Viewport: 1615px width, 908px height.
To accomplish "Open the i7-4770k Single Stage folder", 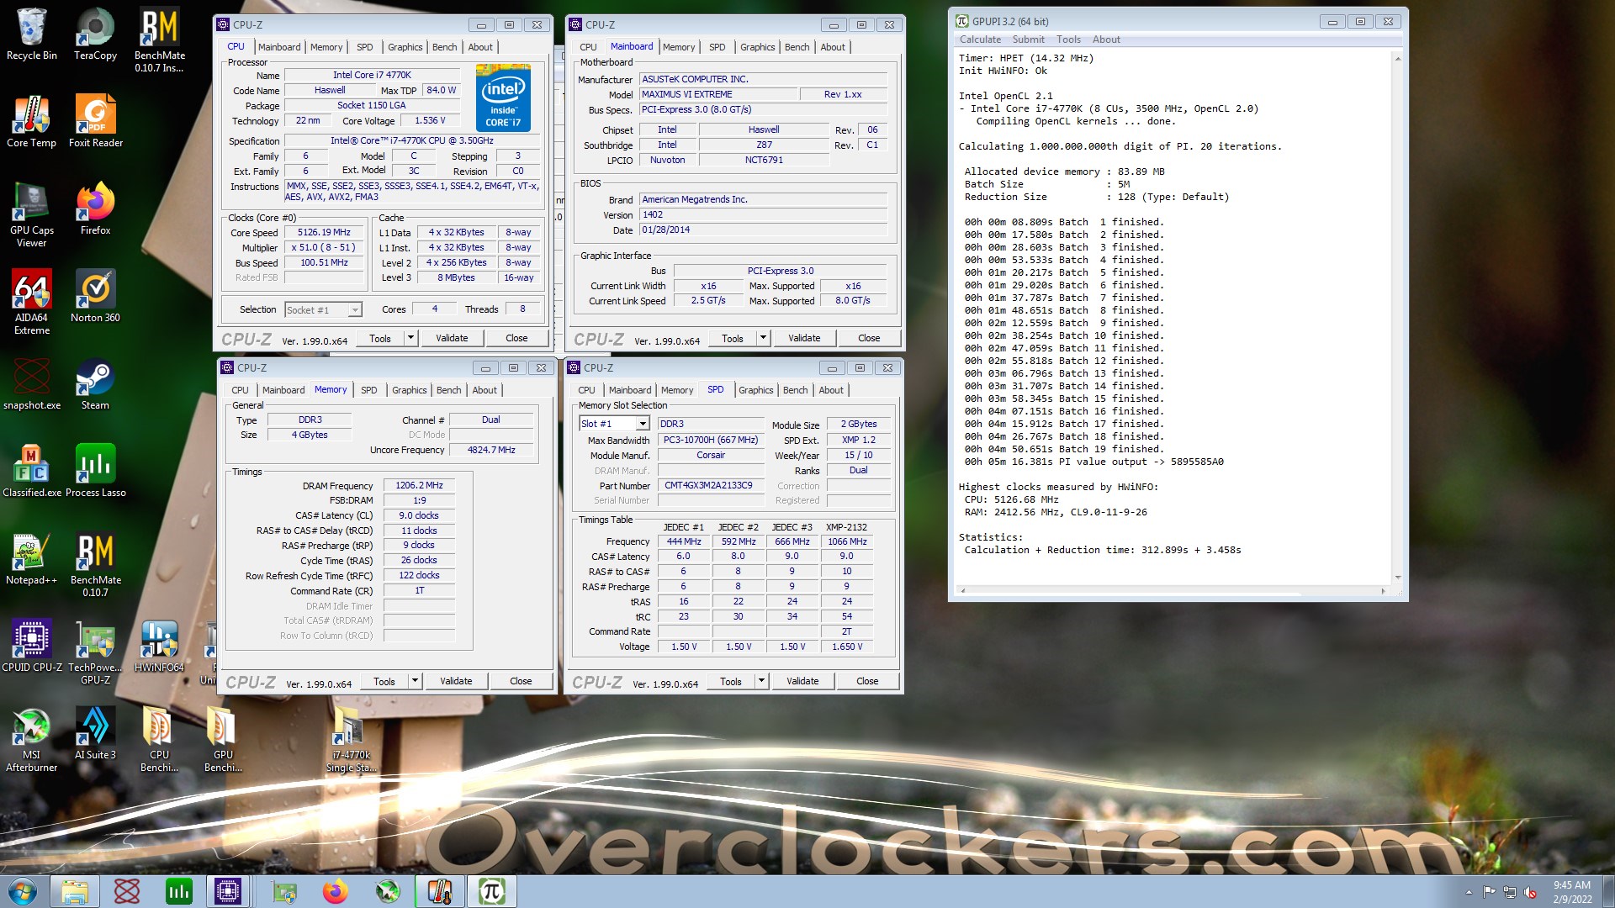I will click(x=351, y=739).
